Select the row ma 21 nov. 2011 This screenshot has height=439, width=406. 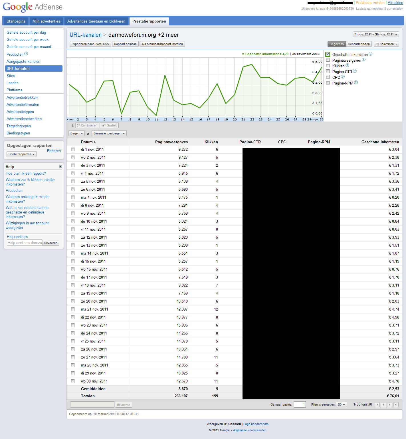pos(73,309)
